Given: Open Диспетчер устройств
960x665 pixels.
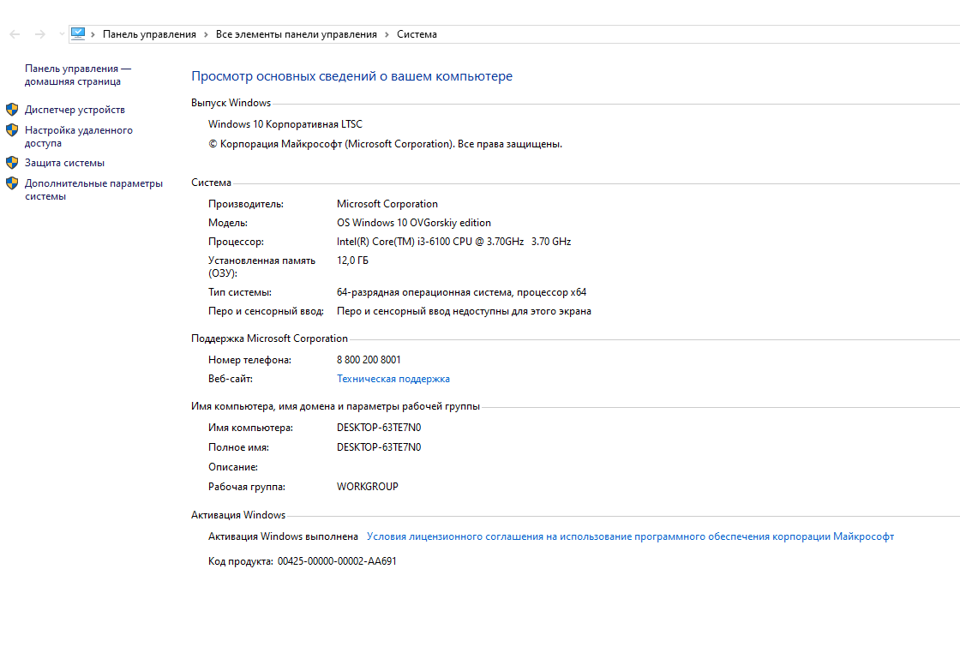Looking at the screenshot, I should pyautogui.click(x=75, y=110).
